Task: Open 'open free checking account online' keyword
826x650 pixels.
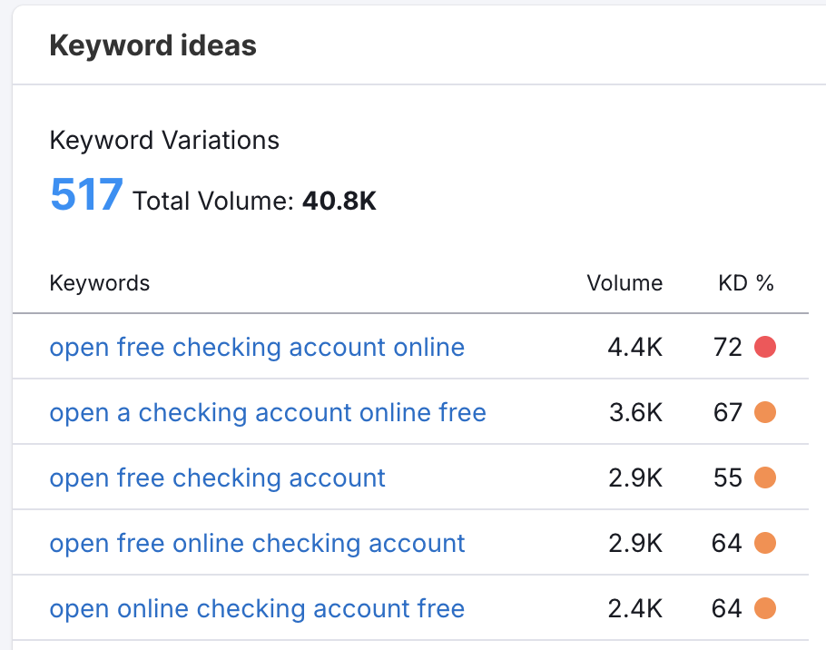Action: click(x=257, y=347)
